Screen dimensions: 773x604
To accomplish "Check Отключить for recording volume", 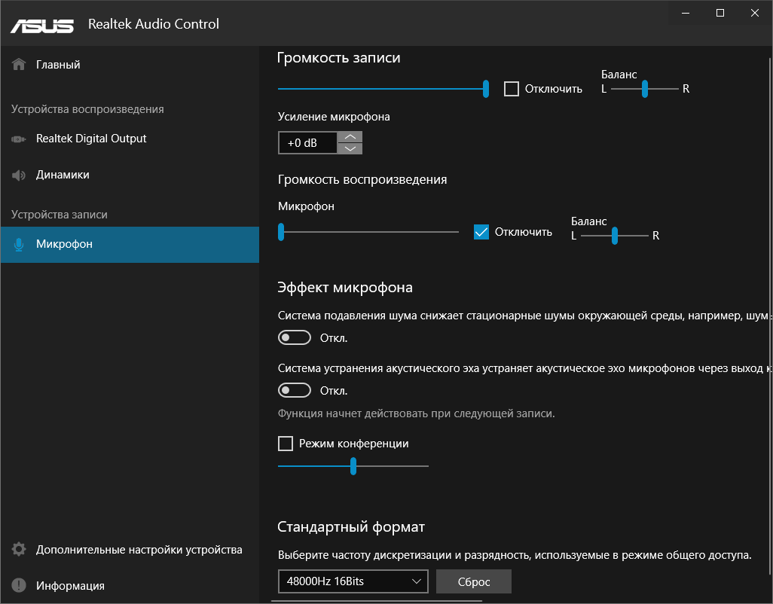I will coord(512,88).
